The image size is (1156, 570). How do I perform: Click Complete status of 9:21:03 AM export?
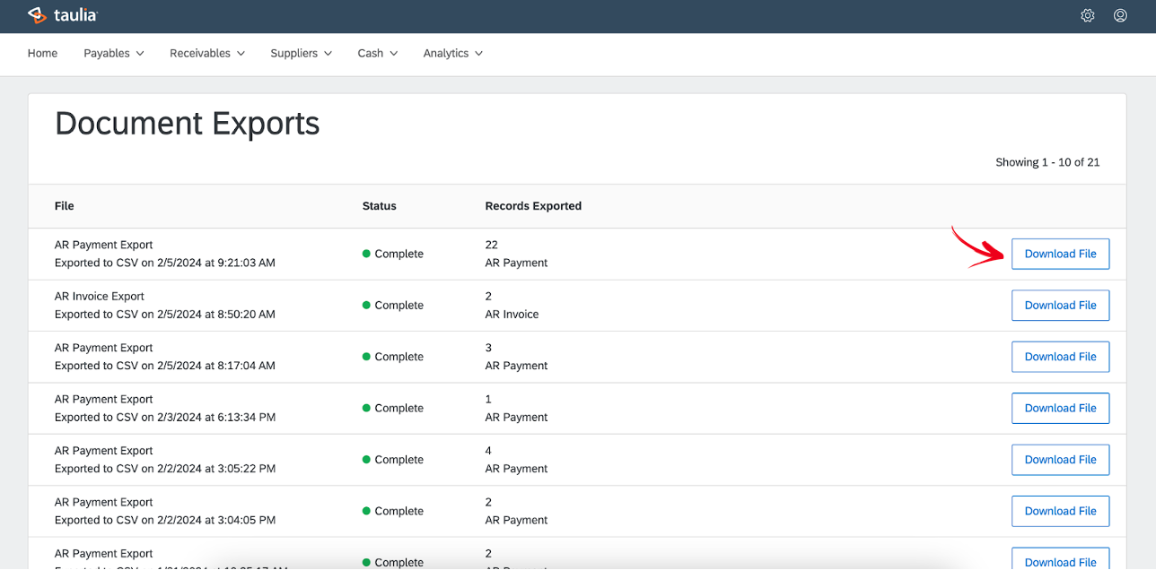pos(392,254)
